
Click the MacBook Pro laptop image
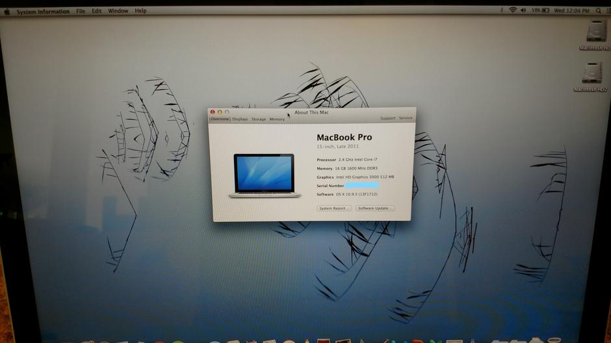click(x=265, y=175)
